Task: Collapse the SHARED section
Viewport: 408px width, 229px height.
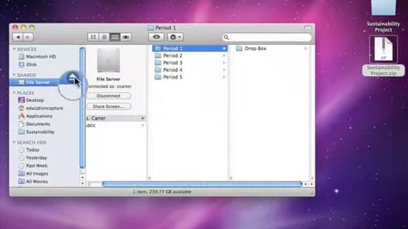Action: click(14, 75)
